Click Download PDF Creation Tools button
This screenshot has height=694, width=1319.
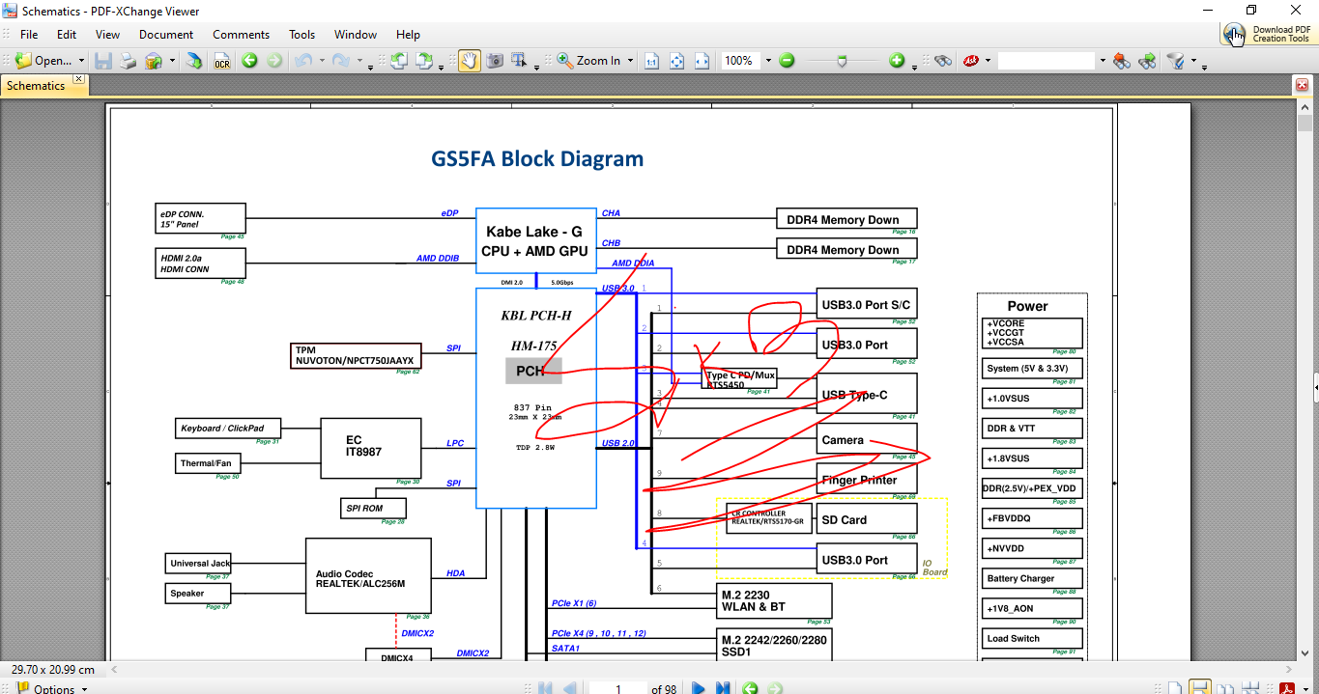point(1268,34)
